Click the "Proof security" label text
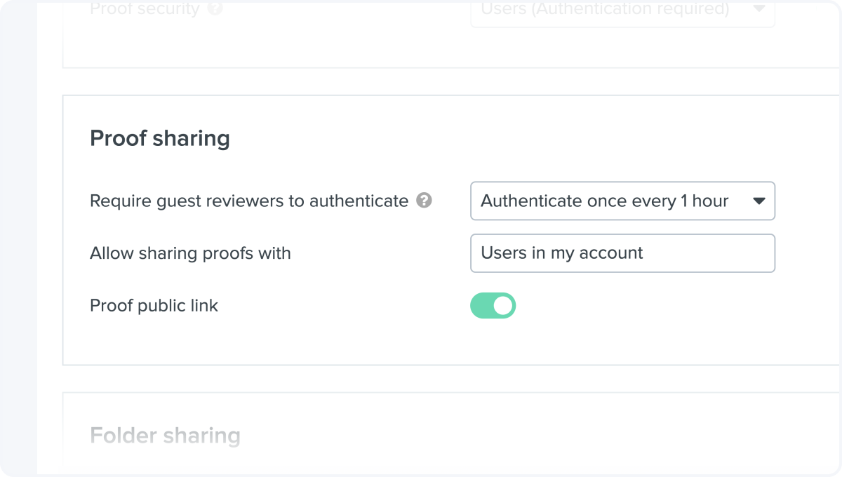This screenshot has width=842, height=477. coord(145,9)
